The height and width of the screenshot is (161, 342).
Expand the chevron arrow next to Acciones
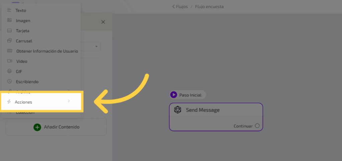[x=69, y=101]
